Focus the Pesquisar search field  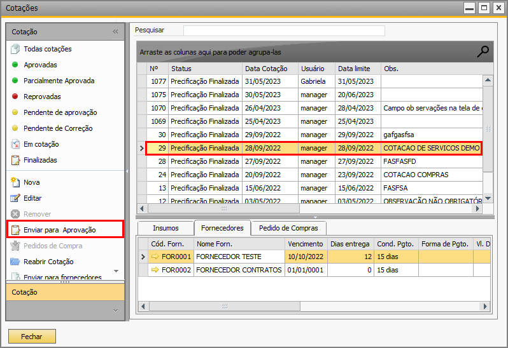tap(284, 30)
